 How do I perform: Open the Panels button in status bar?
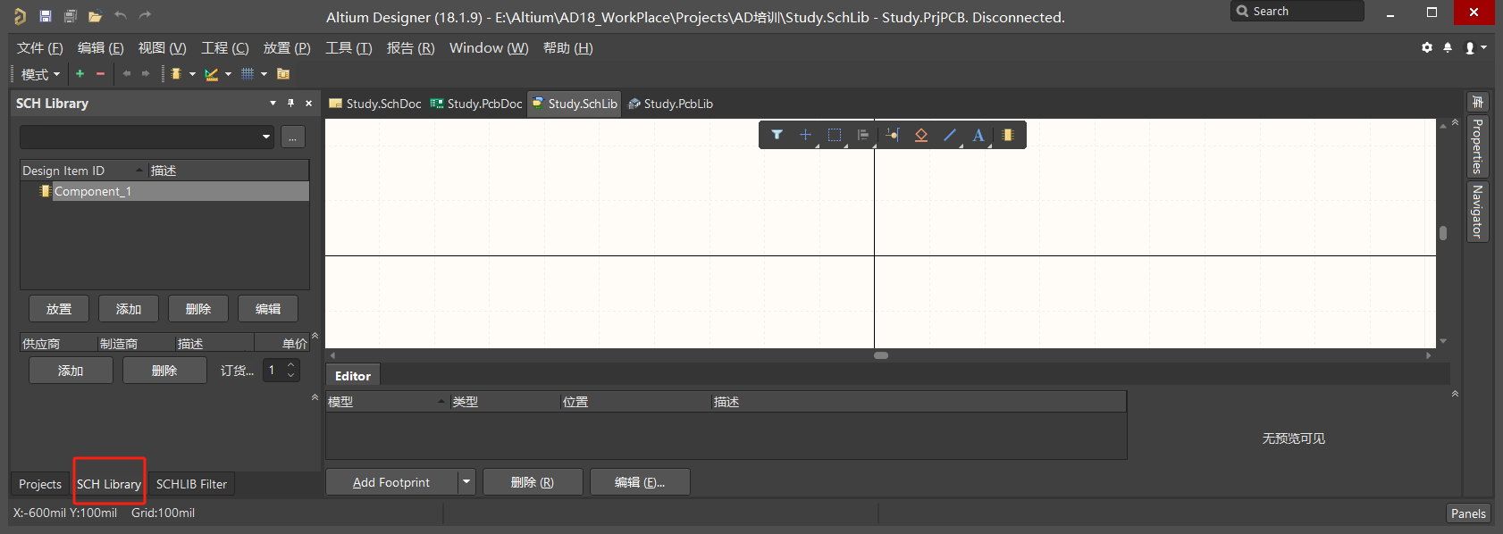pos(1468,513)
